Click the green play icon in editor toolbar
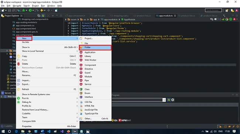The height and width of the screenshot is (134, 240). (230, 19)
